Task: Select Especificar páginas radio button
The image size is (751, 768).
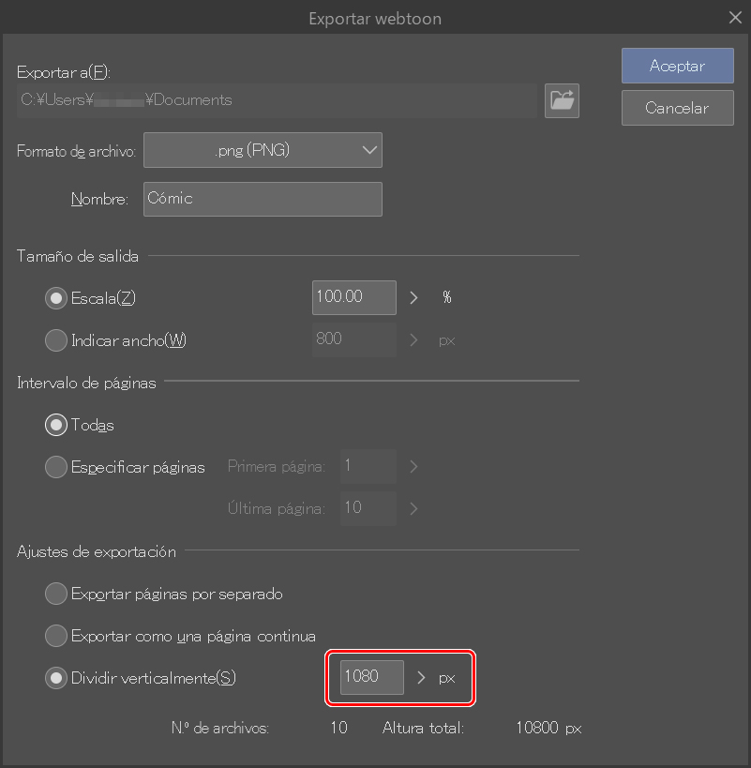Action: [x=56, y=467]
